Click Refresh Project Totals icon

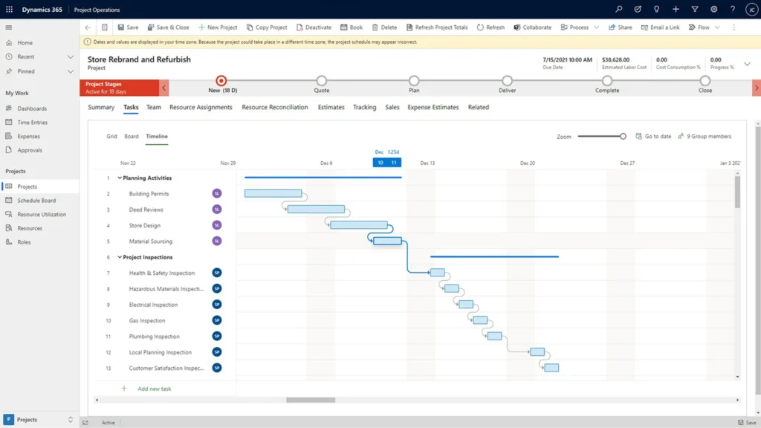tap(409, 27)
